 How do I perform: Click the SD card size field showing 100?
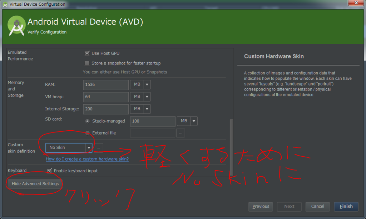coord(153,121)
